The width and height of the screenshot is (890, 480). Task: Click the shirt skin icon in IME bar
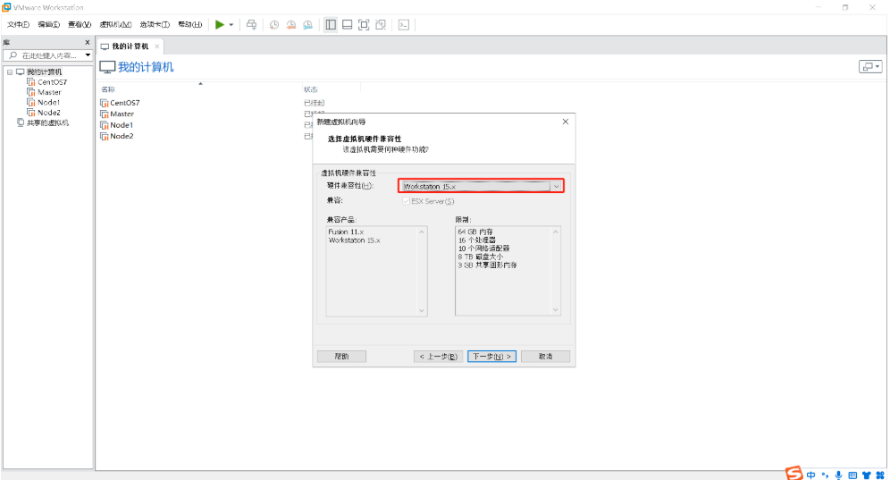coord(866,475)
